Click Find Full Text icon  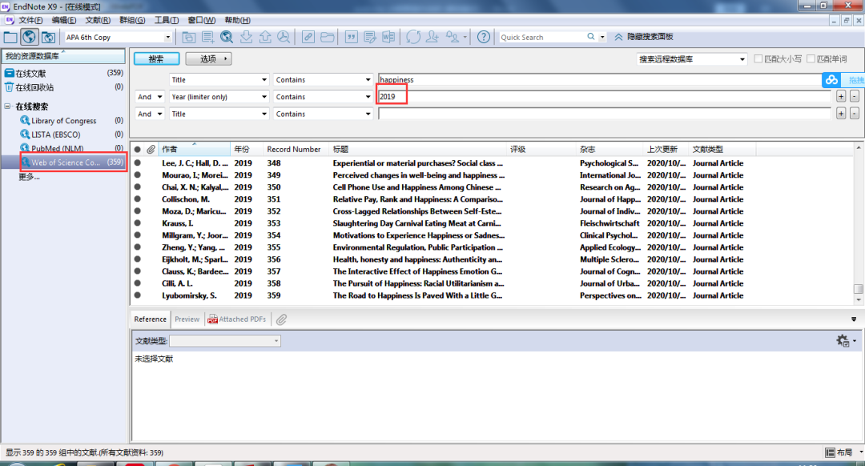[284, 37]
